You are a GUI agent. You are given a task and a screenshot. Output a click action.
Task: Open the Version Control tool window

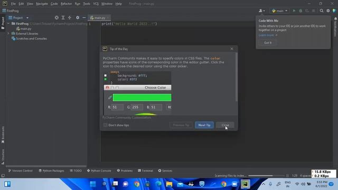point(21,170)
